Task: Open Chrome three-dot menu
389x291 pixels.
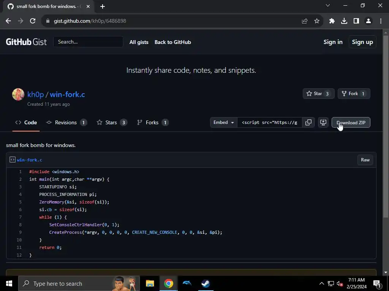Action: point(381,21)
